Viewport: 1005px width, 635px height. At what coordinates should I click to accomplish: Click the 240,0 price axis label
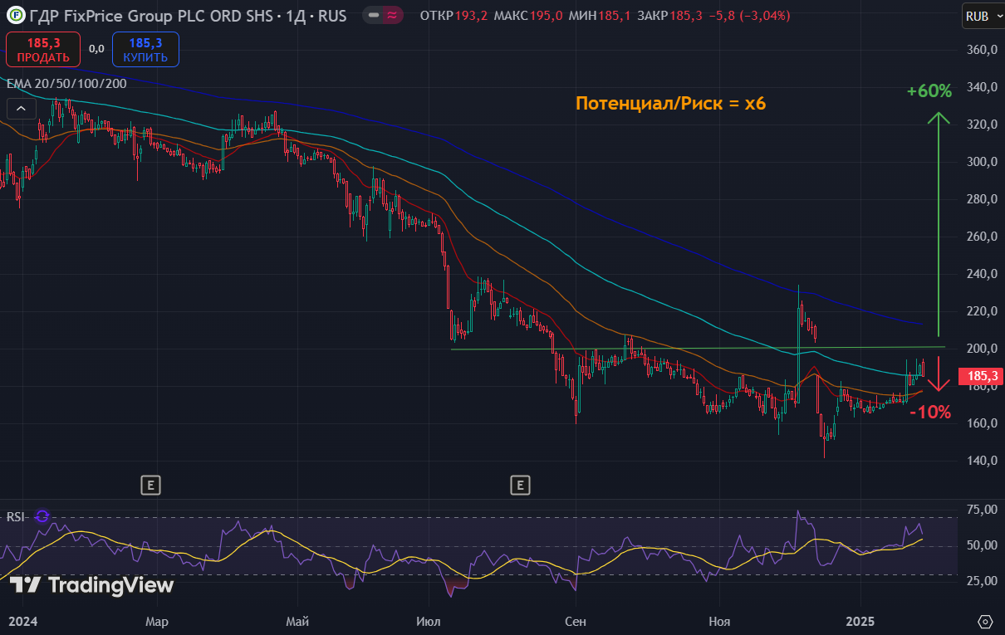click(981, 274)
